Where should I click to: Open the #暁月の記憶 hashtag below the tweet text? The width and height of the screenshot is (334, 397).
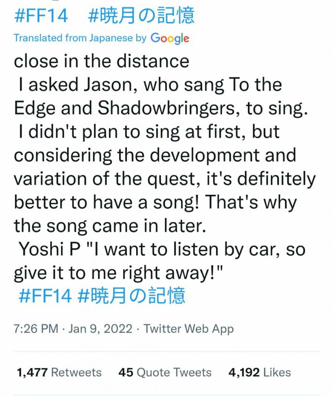click(x=132, y=296)
